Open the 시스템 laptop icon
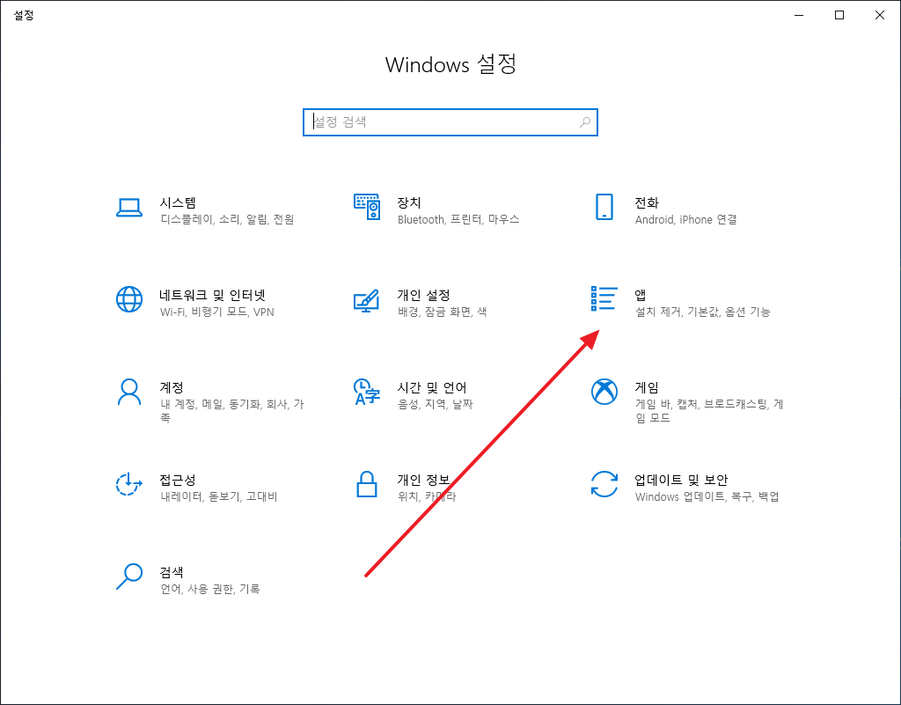Screen dimensions: 901x705 pyautogui.click(x=129, y=208)
